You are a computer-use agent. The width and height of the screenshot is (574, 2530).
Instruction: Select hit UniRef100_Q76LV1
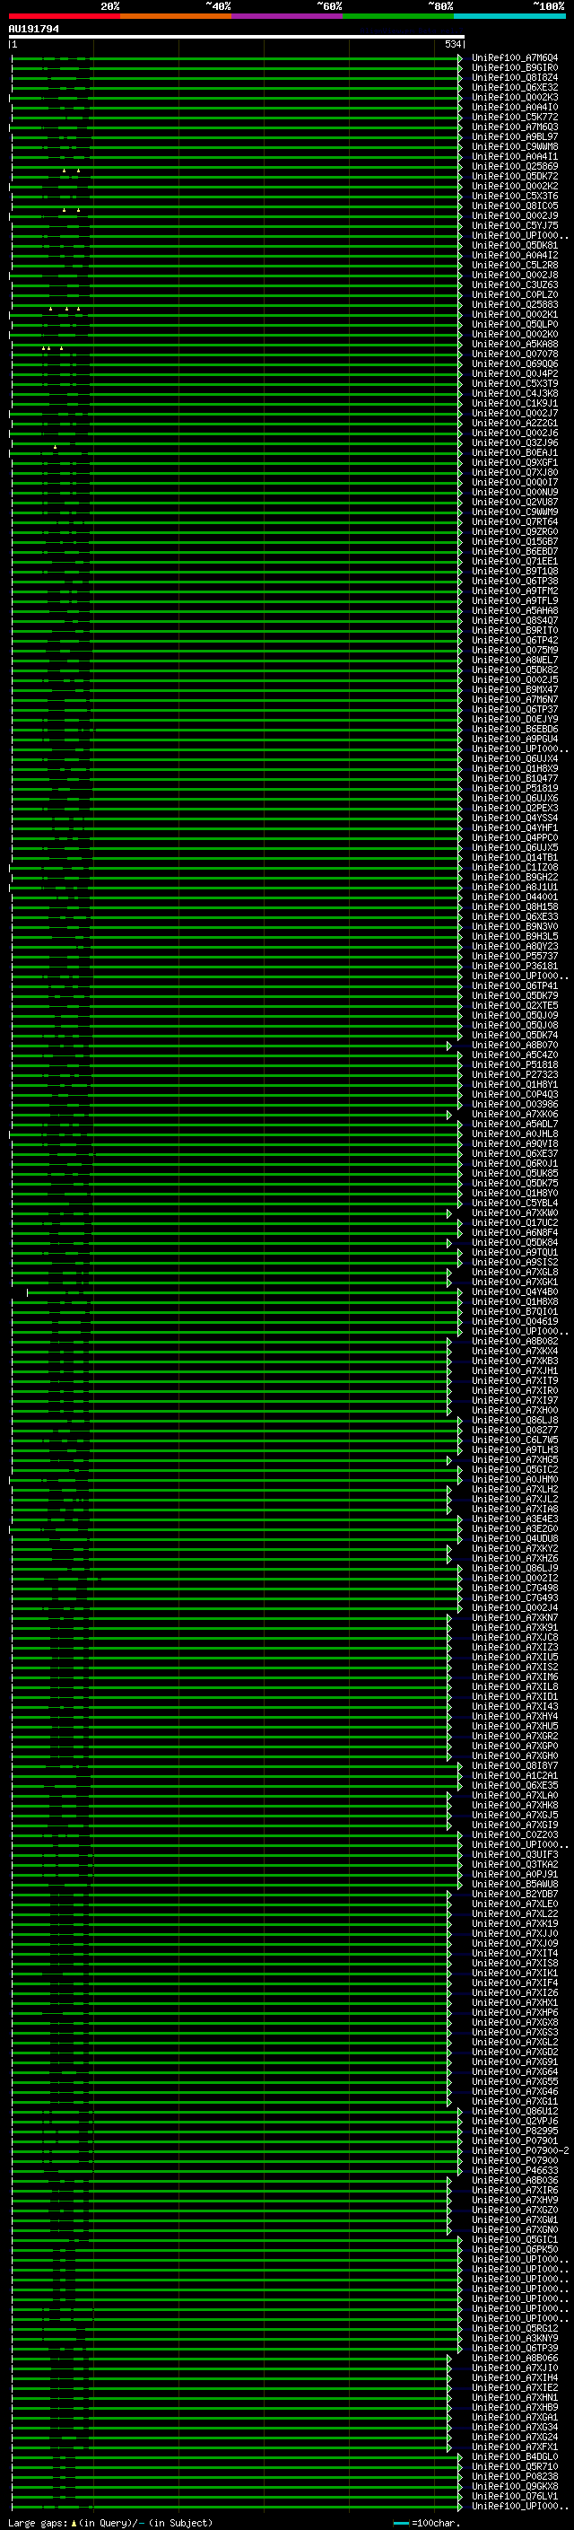(514, 2496)
